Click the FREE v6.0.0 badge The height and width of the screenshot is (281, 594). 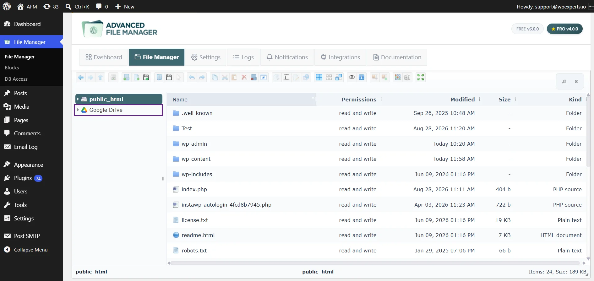click(x=527, y=29)
